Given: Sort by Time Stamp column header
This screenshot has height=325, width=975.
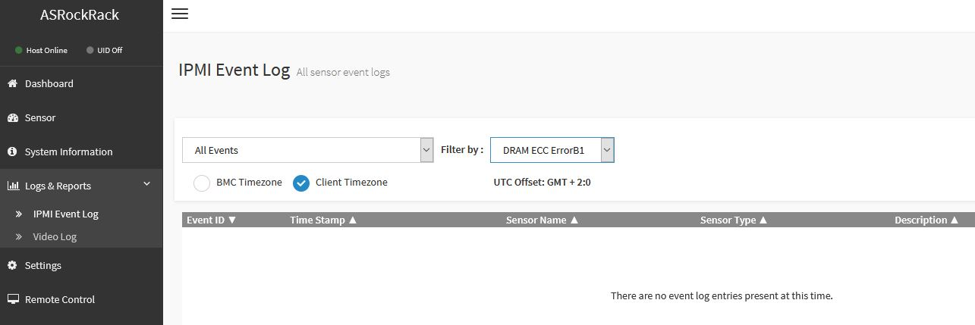Looking at the screenshot, I should [323, 220].
